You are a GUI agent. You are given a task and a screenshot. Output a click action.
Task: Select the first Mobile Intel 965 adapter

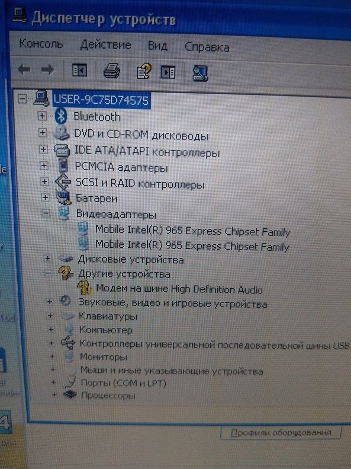192,231
